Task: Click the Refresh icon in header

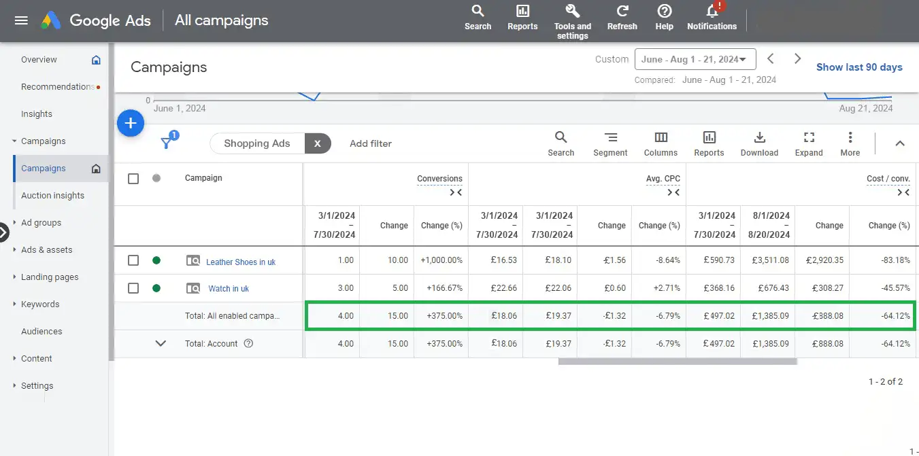Action: 622,12
